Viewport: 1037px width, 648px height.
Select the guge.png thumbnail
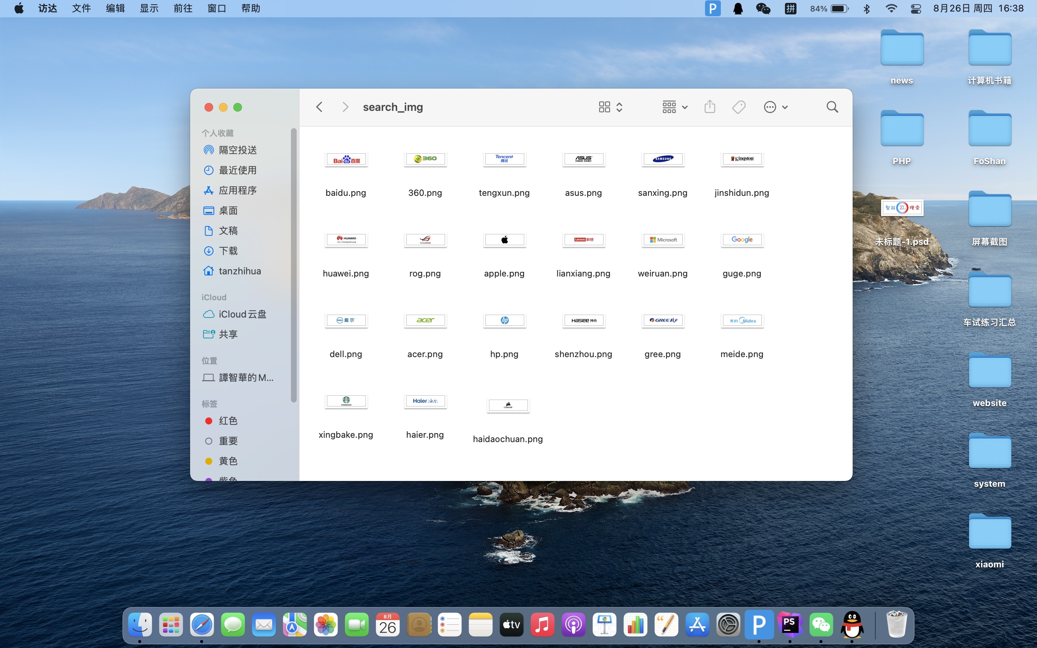(742, 239)
